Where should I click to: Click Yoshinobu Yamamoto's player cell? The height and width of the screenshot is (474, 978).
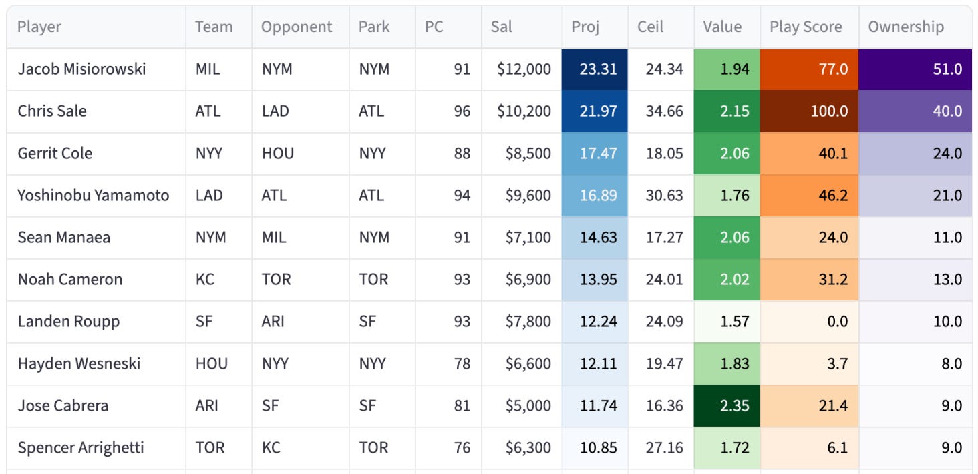coord(96,196)
